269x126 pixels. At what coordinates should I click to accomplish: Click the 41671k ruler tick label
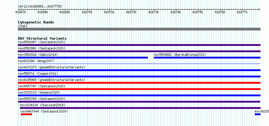point(109,12)
